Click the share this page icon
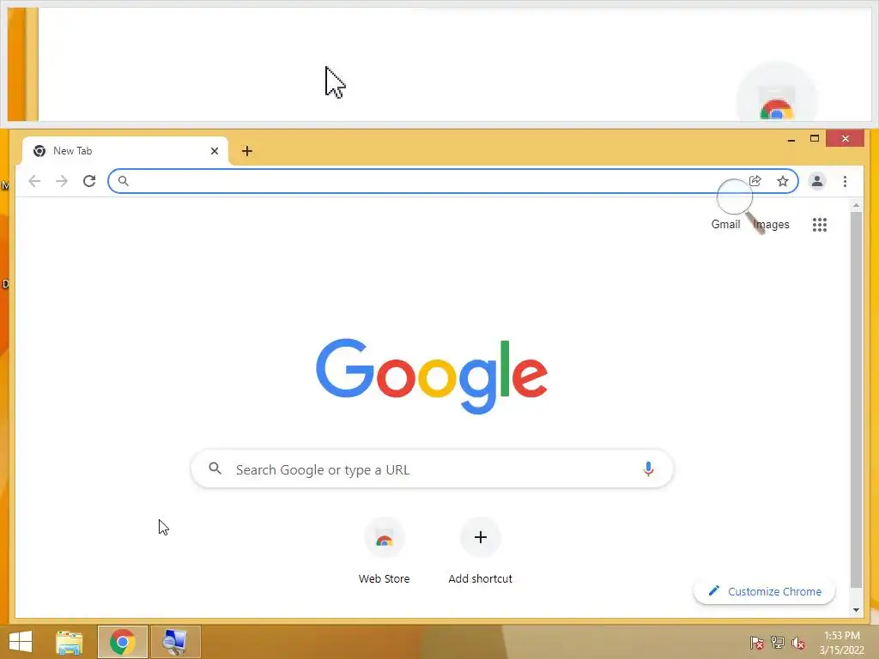 pyautogui.click(x=755, y=181)
